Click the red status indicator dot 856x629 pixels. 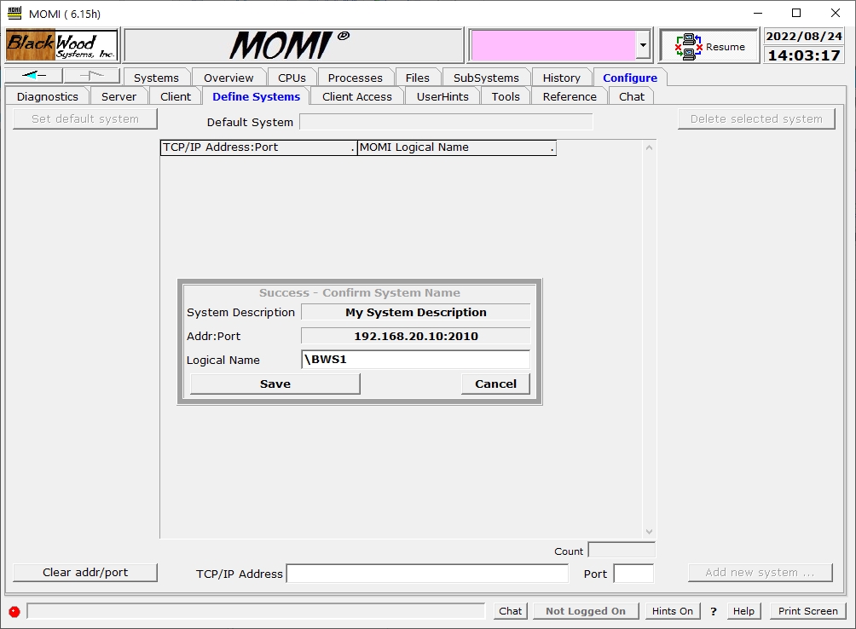[14, 612]
